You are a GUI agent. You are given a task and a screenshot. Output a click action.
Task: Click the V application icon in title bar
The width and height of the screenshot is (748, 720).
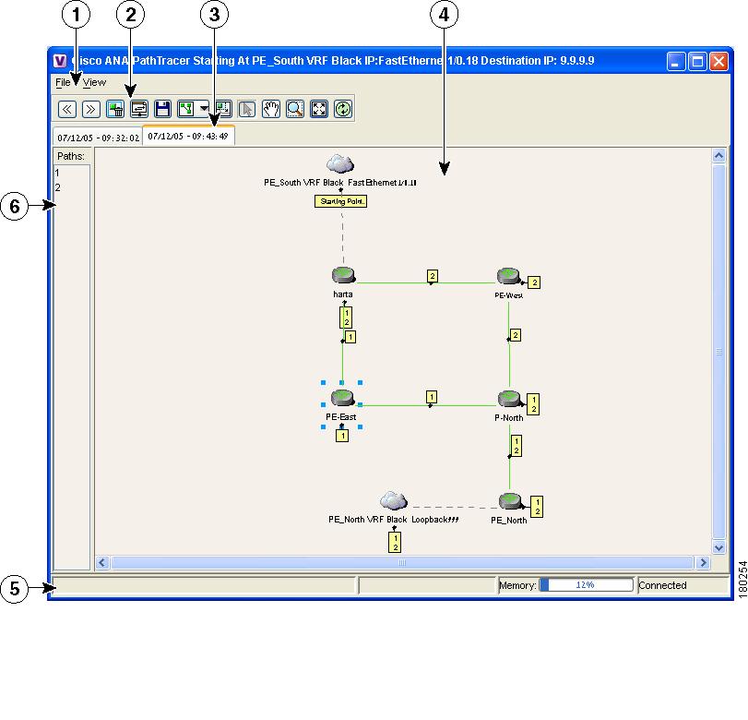coord(60,61)
